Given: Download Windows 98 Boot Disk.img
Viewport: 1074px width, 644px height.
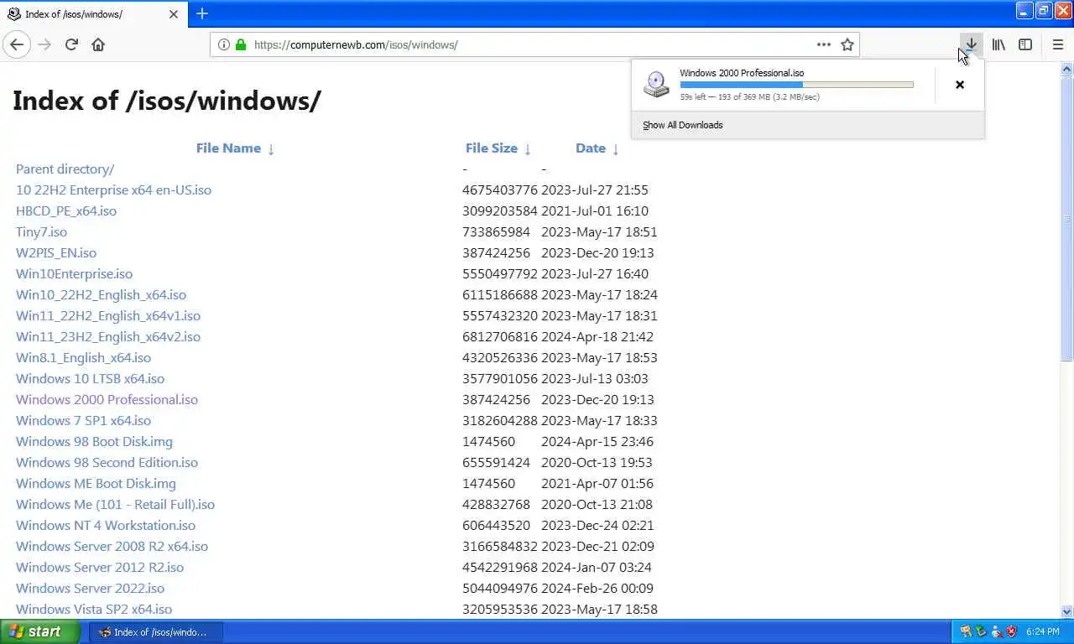Looking at the screenshot, I should coord(94,441).
